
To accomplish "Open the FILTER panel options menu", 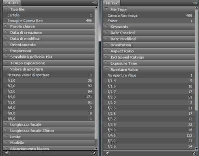I will click(x=195, y=3).
